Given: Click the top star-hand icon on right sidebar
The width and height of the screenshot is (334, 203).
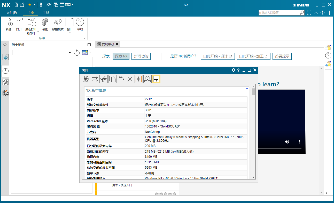Looking at the screenshot, I should pyautogui.click(x=328, y=48).
